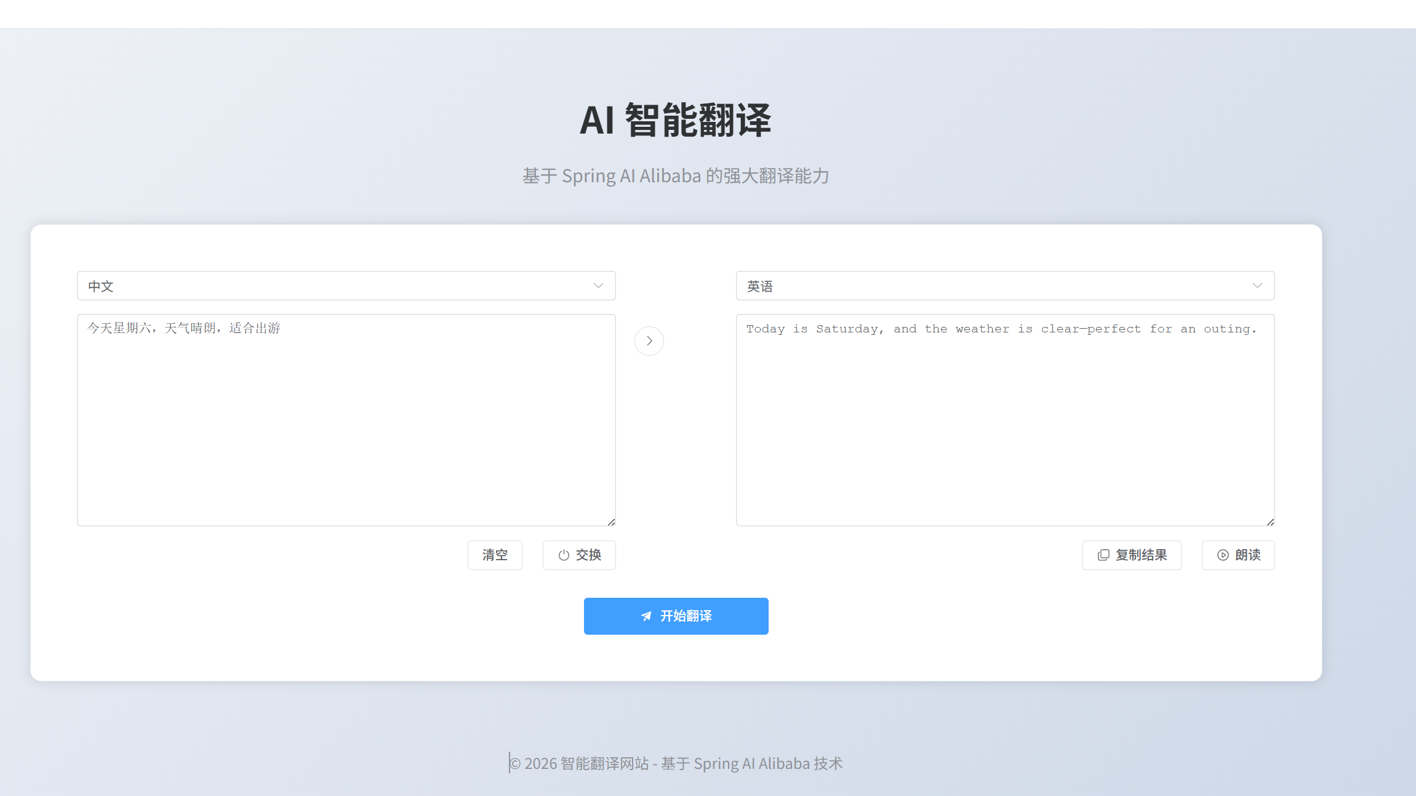Image resolution: width=1416 pixels, height=796 pixels.
Task: Click the right-arrow circle between text panels
Action: [x=649, y=340]
